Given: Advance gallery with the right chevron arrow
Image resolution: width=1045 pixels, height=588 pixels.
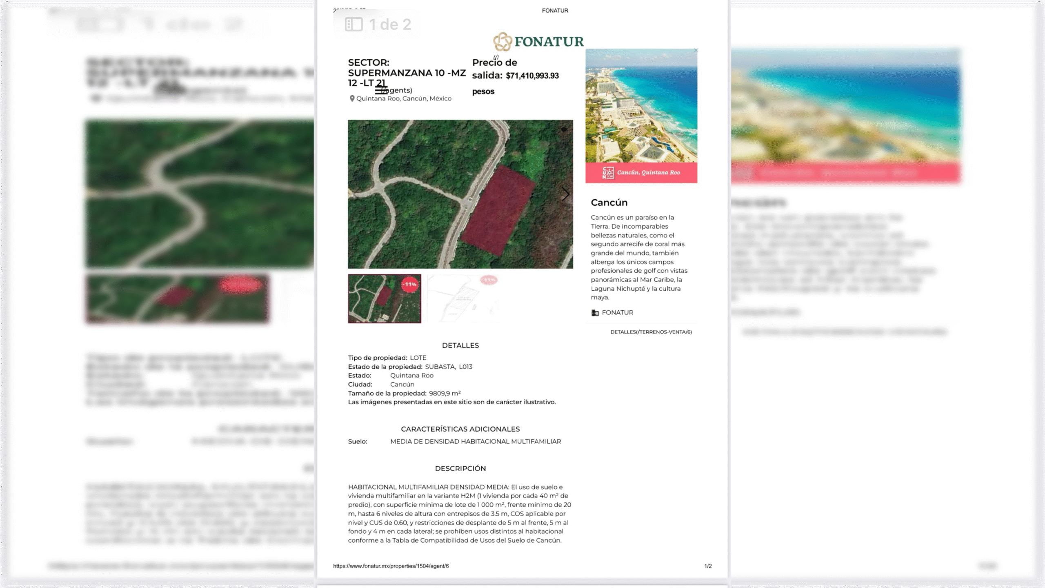Looking at the screenshot, I should 565,194.
